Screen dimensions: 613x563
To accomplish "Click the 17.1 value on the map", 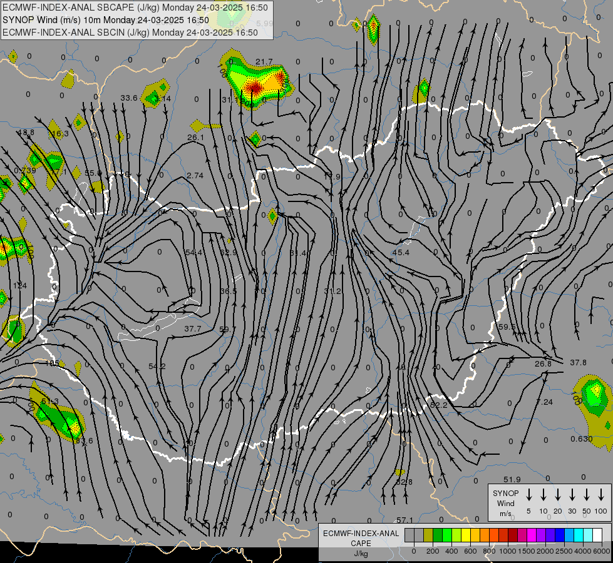I will (x=59, y=171).
